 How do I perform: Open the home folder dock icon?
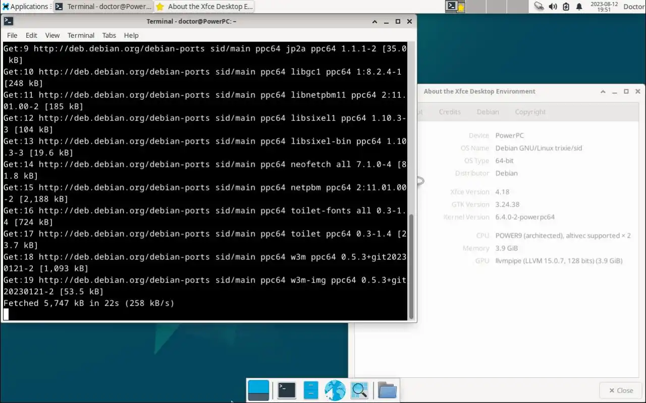387,390
